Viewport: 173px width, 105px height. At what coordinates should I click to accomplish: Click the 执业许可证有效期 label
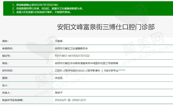pyautogui.click(x=13, y=100)
